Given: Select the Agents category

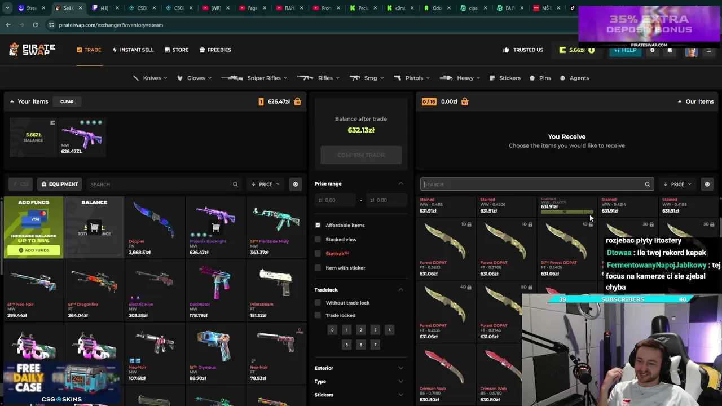Looking at the screenshot, I should 574,78.
